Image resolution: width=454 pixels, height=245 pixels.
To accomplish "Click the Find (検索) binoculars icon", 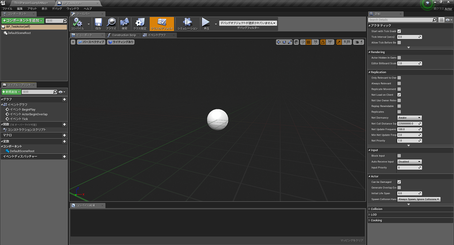I will click(x=124, y=24).
